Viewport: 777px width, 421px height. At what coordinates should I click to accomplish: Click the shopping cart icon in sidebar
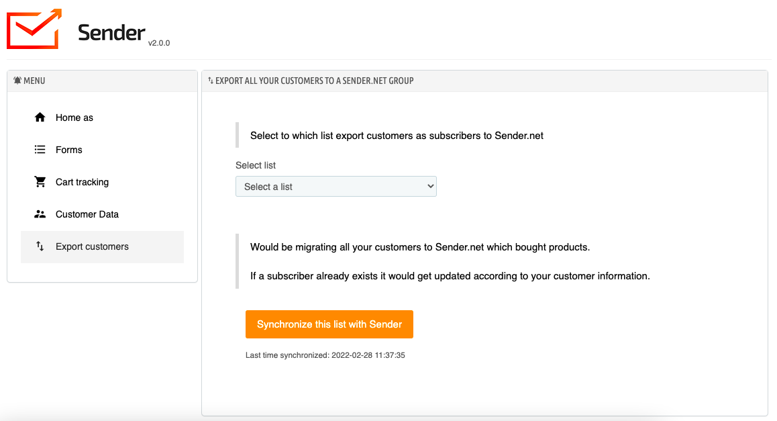click(x=40, y=182)
